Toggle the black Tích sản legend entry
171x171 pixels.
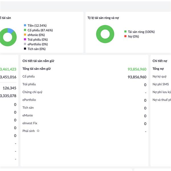pos(25,49)
